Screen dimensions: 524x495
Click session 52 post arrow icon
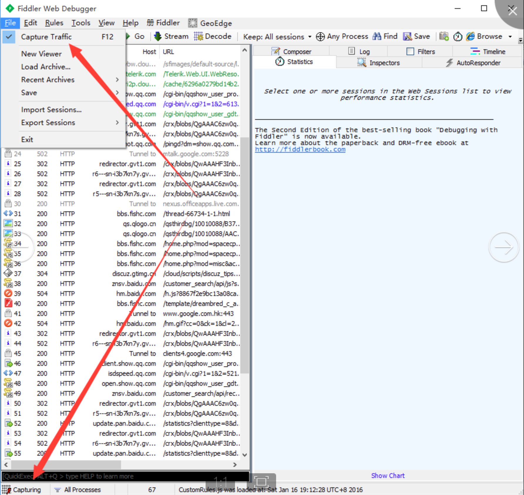coord(9,423)
